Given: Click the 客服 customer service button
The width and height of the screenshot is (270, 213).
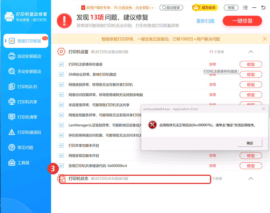Looking at the screenshot, I should 231,8.
